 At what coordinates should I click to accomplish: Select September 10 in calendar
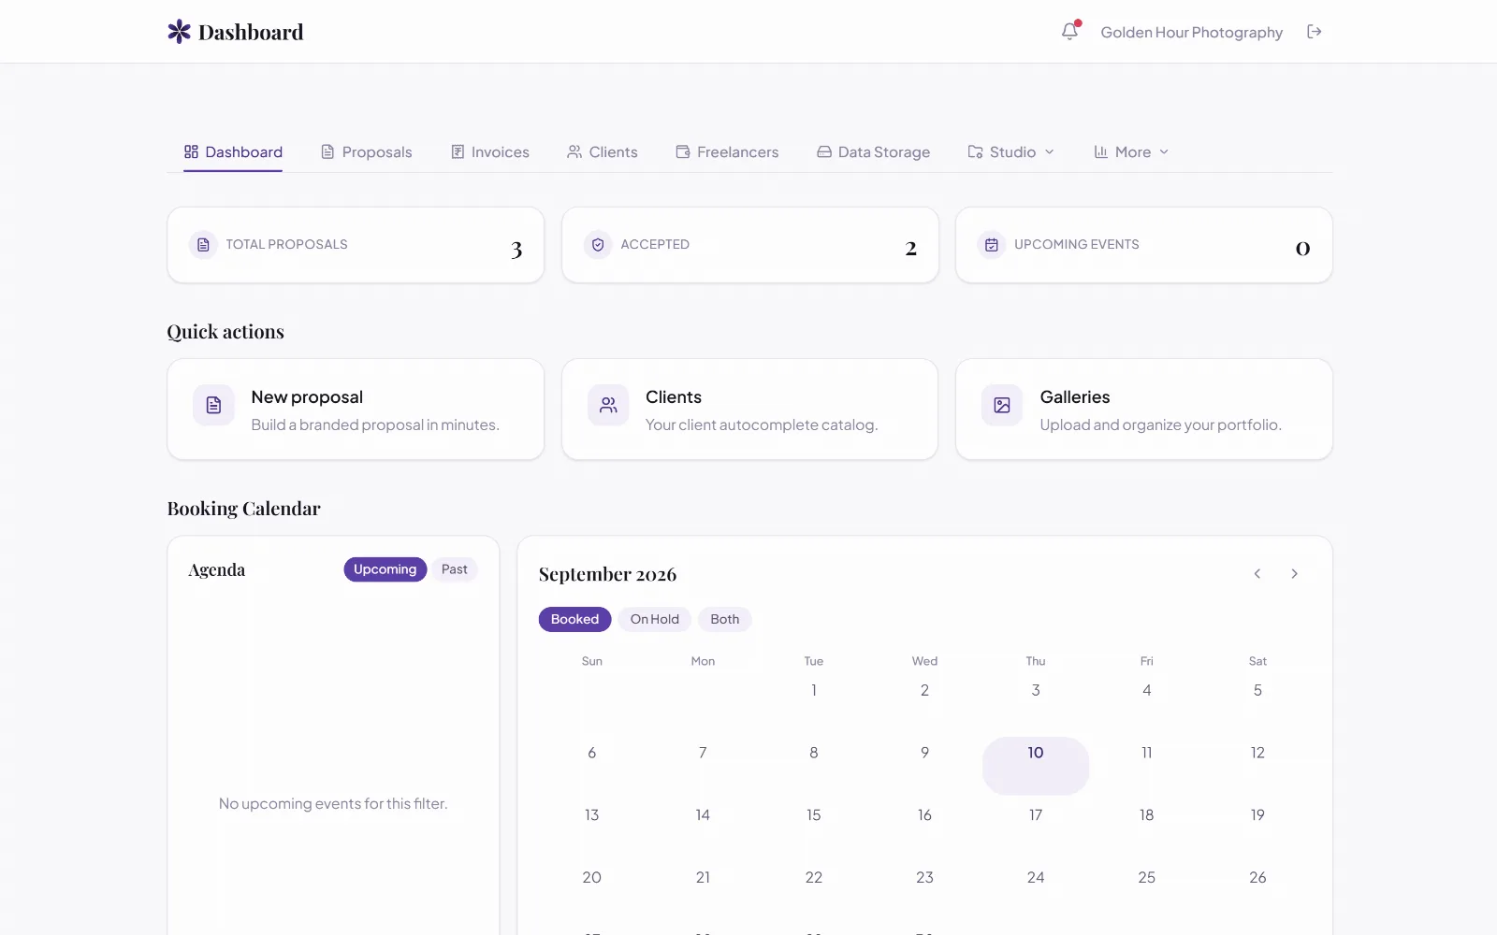[x=1036, y=766]
